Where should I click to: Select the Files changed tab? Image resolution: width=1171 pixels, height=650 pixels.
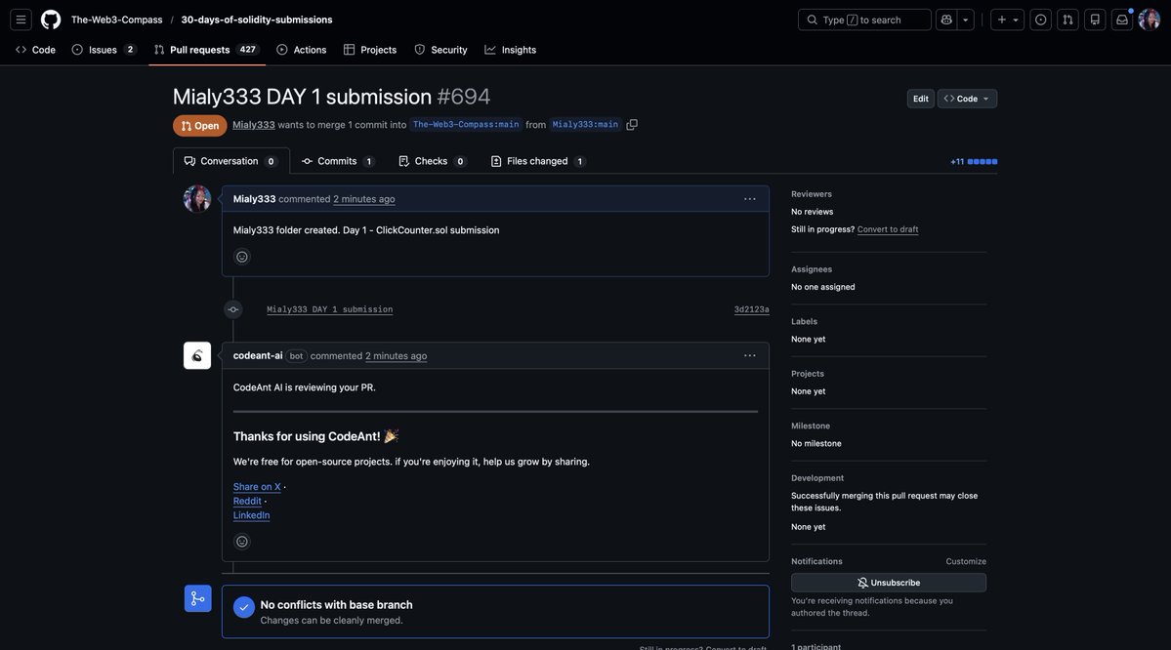click(x=537, y=161)
